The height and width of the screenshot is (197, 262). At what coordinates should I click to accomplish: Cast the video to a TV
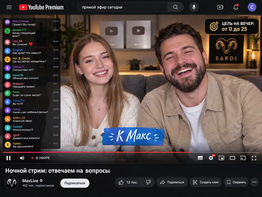(243, 158)
